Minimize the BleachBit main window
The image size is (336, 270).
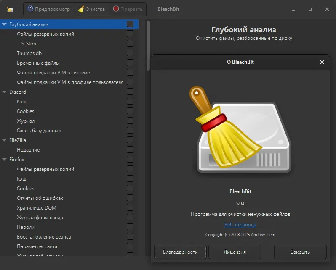point(293,9)
